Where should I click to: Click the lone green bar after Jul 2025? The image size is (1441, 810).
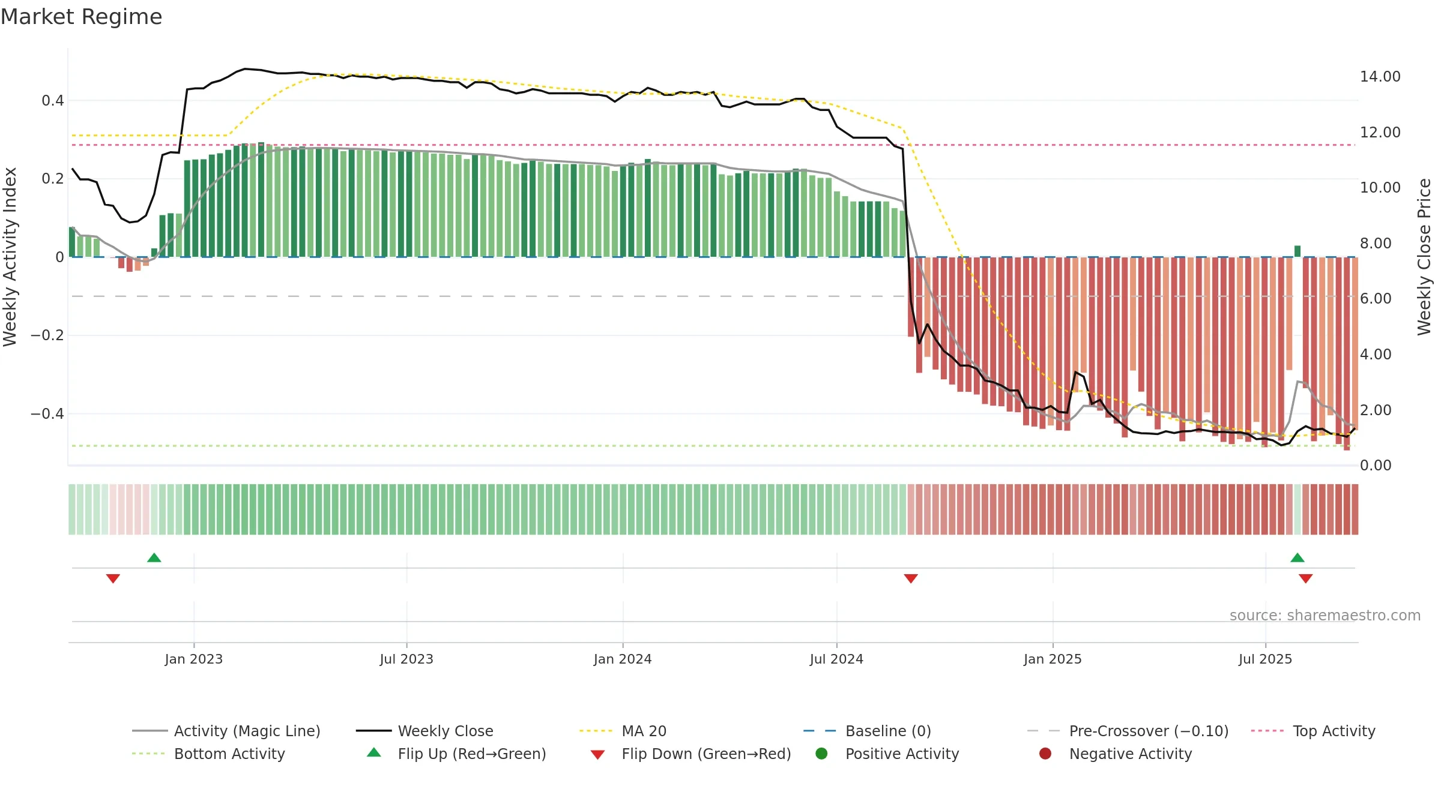(1298, 251)
